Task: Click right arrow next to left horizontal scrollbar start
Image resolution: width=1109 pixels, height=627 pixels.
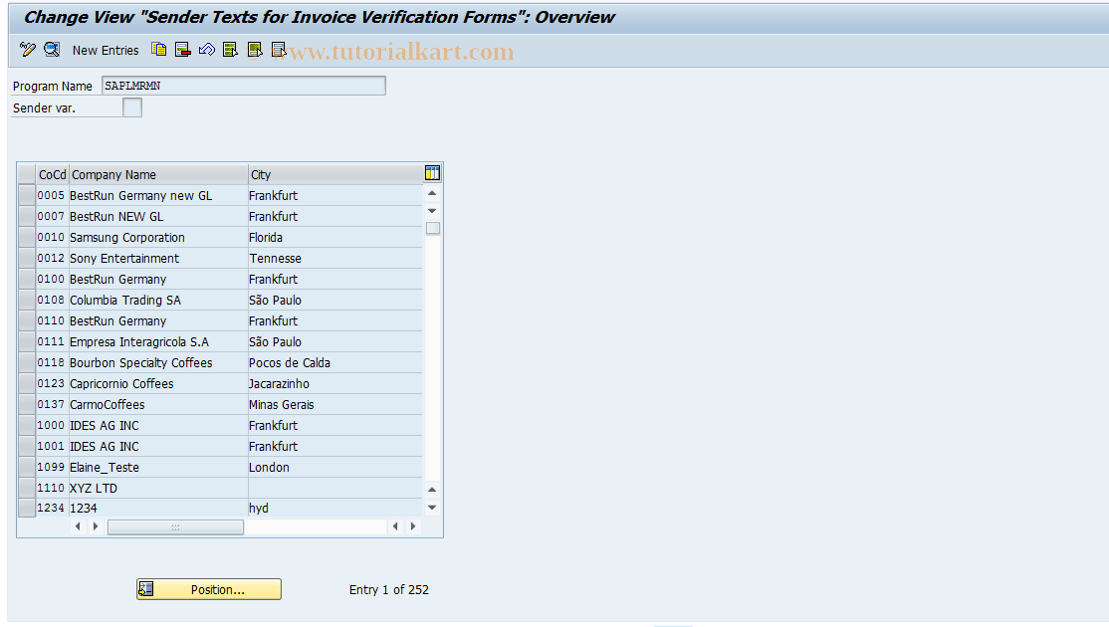Action: [x=96, y=526]
